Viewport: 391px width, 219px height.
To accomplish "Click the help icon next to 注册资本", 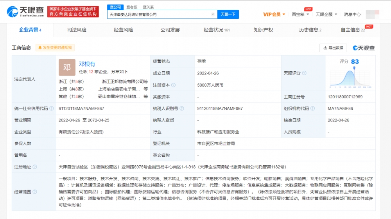I will tap(173, 85).
